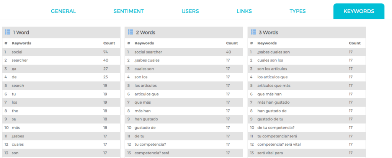
Task: Go to the LINKS tab
Action: (244, 11)
